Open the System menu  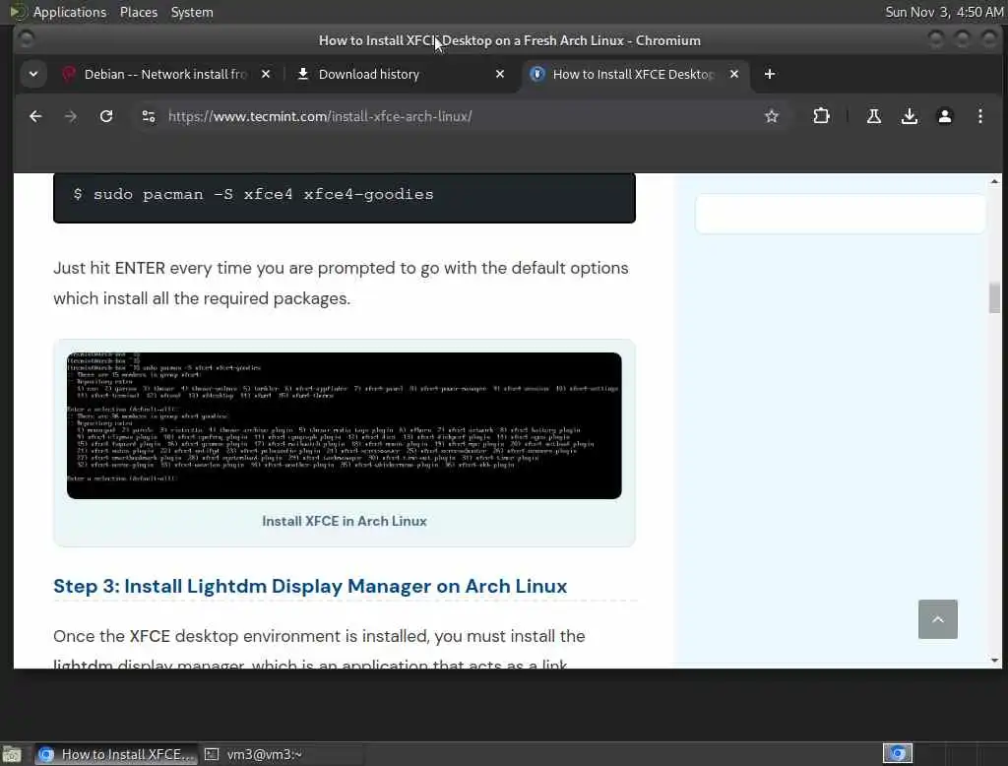click(x=192, y=12)
